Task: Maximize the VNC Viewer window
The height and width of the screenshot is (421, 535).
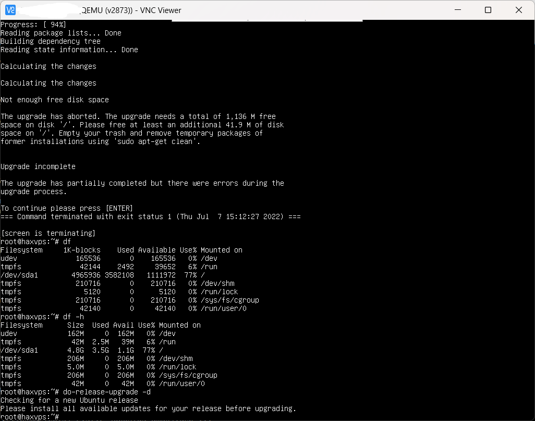Action: coord(488,10)
